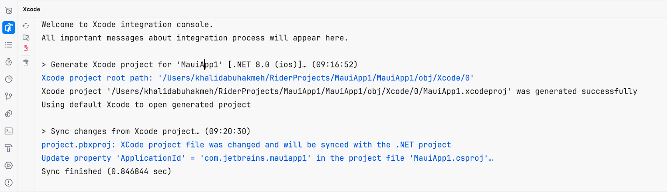
Task: Open the Build hammer tool window
Action: coord(9,148)
